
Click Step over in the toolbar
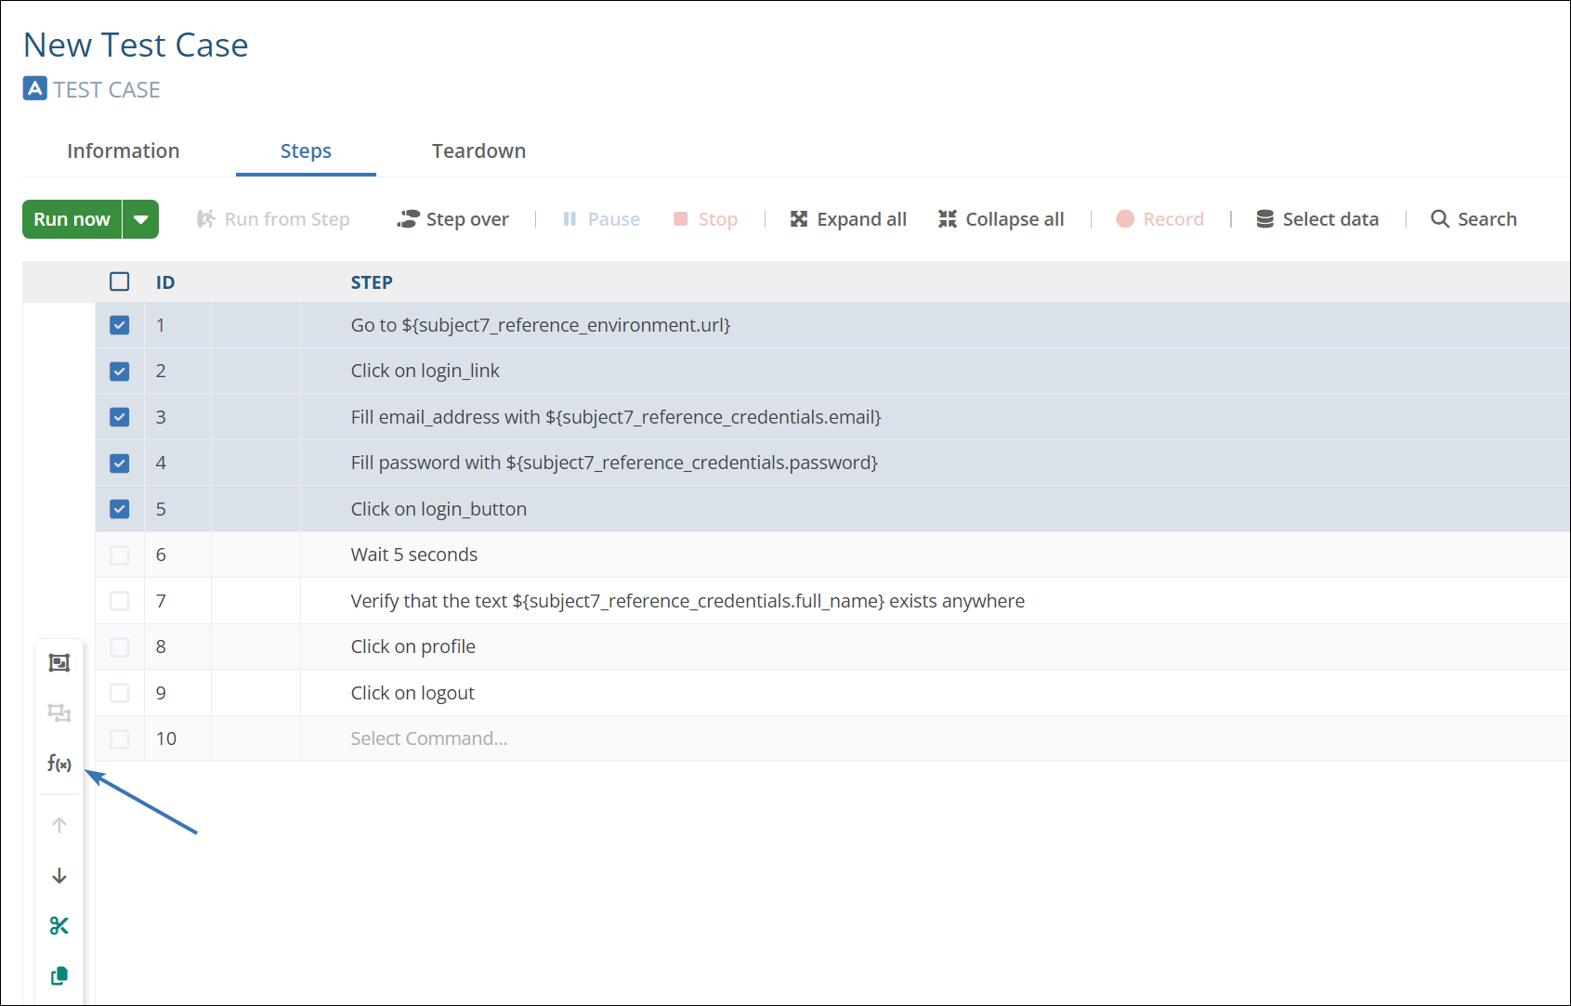click(x=453, y=219)
